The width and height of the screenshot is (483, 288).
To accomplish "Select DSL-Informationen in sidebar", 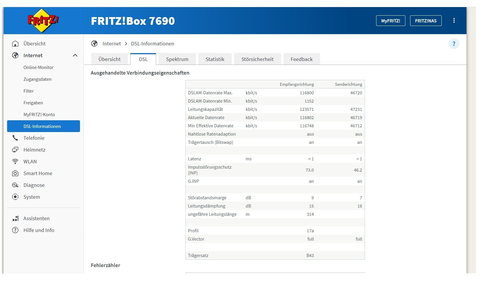I will (43, 126).
